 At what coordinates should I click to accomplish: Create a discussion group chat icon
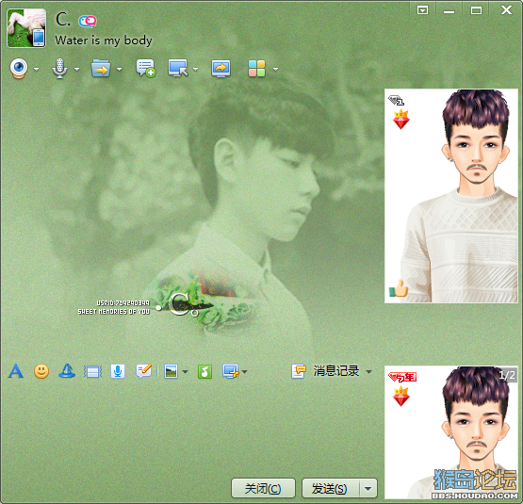[146, 69]
